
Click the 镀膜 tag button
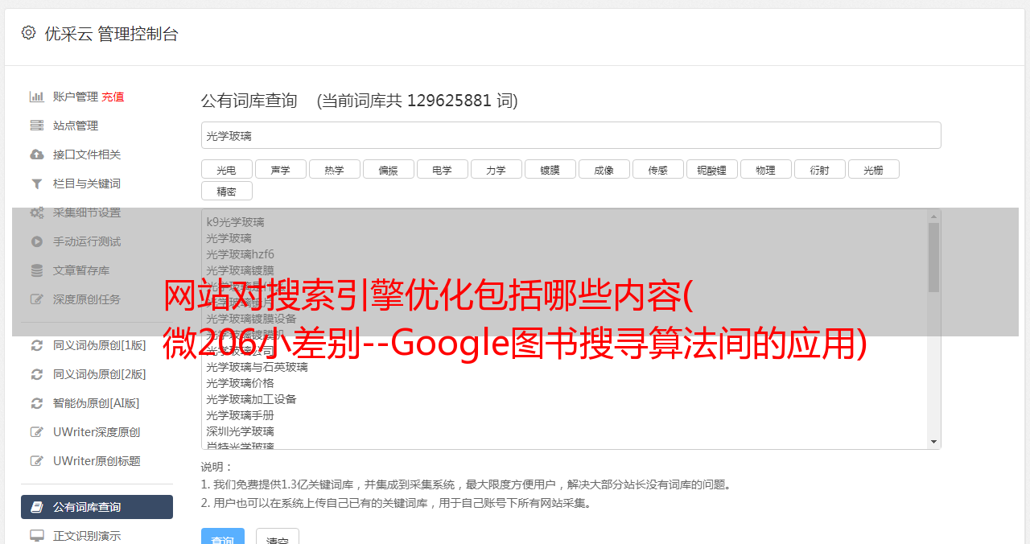point(550,169)
